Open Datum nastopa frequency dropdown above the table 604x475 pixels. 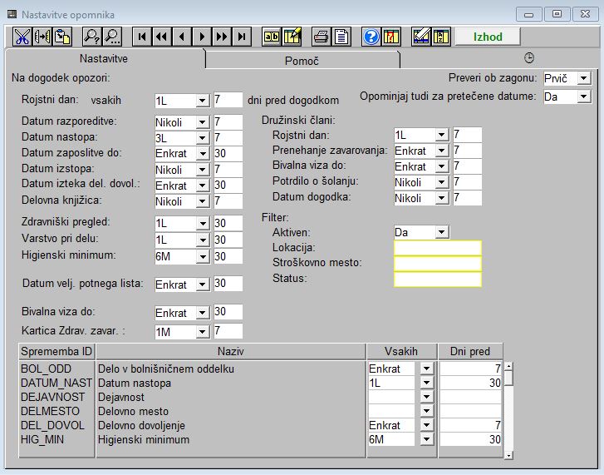[x=202, y=138]
